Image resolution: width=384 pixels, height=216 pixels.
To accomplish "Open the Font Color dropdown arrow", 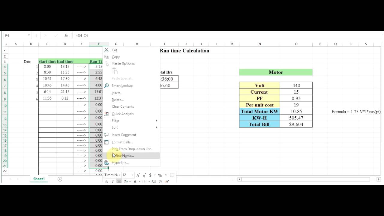I will [x=139, y=182].
